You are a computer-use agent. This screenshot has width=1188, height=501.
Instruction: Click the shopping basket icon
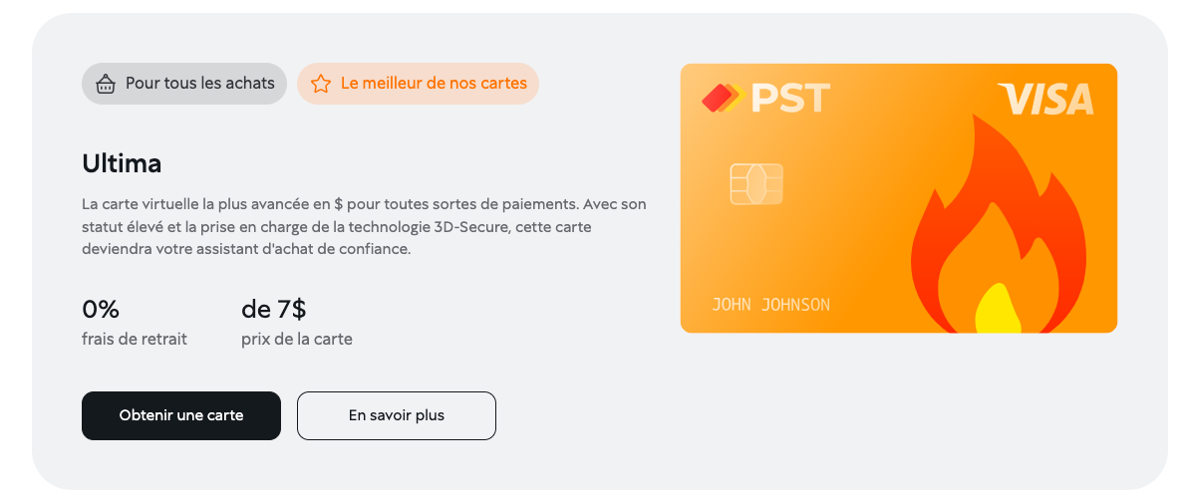[x=106, y=84]
